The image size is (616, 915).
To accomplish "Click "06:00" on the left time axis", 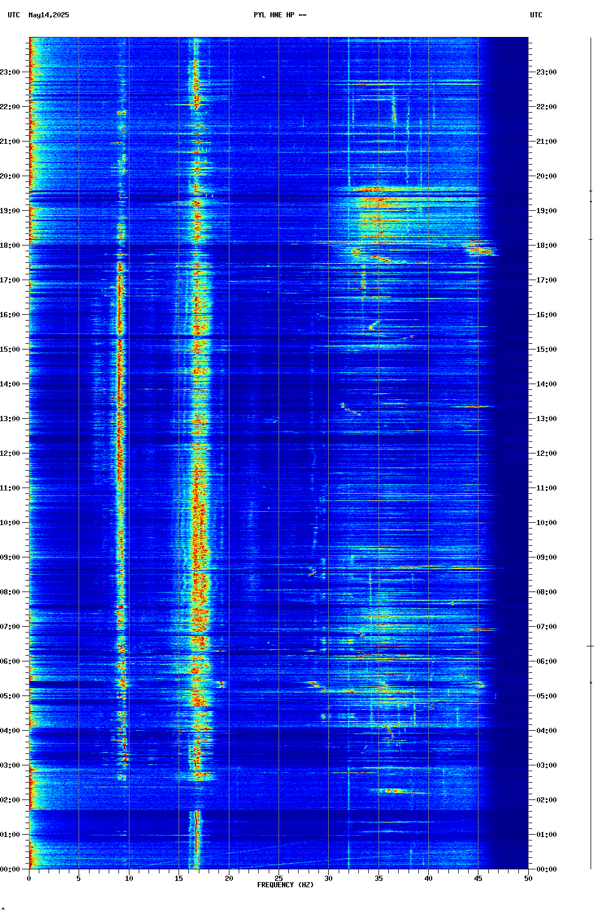I will pos(10,661).
